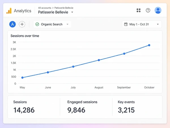170x128 pixels.
Task: Click the 'Key events' label
Action: [126, 102]
